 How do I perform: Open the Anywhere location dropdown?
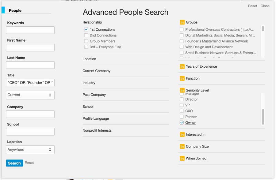(x=30, y=150)
